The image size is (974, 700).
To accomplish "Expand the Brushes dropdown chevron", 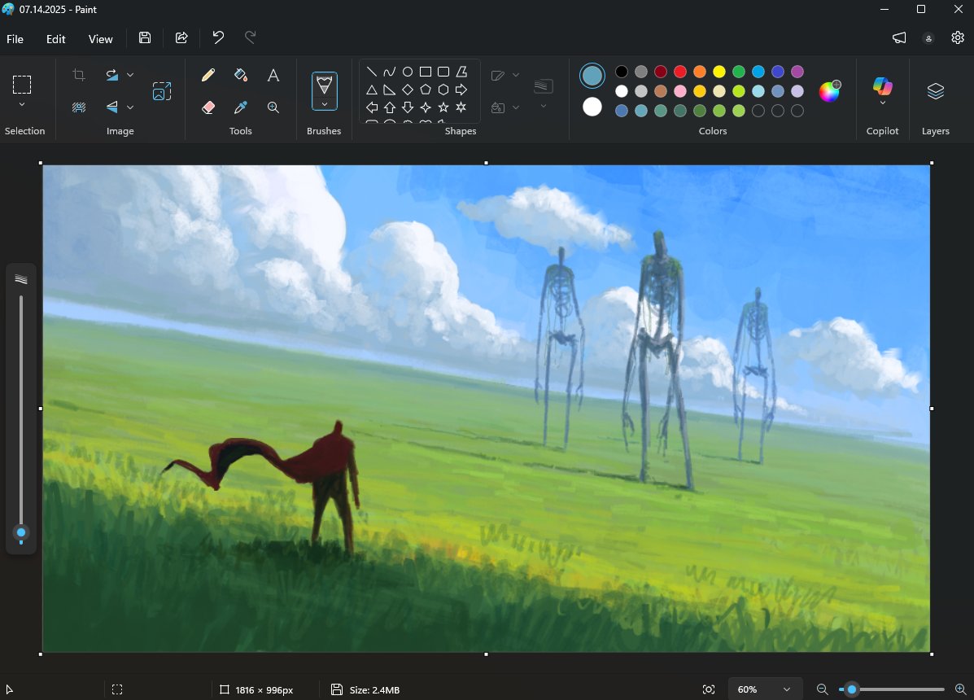I will [324, 103].
